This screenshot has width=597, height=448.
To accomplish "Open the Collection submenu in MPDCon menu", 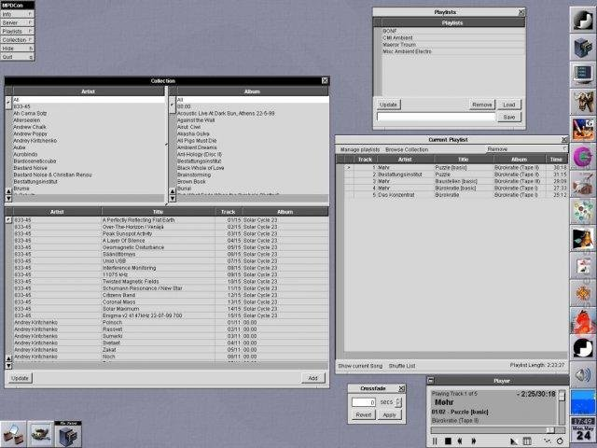I will tap(18, 39).
